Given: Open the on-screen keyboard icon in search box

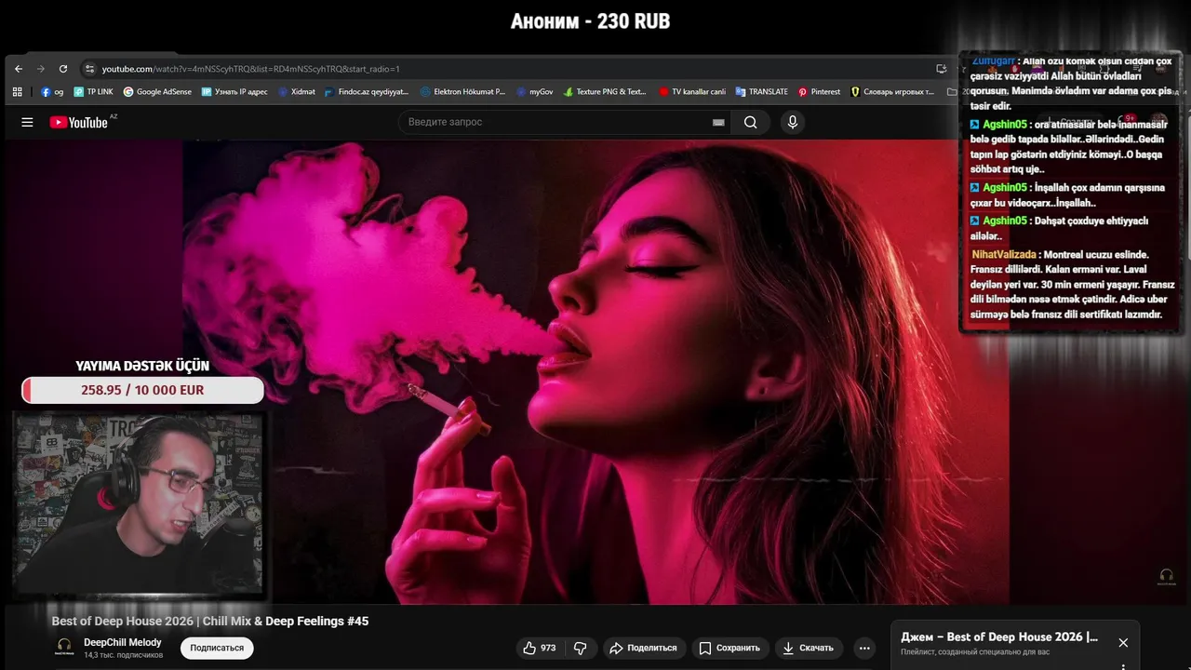Looking at the screenshot, I should click(718, 122).
